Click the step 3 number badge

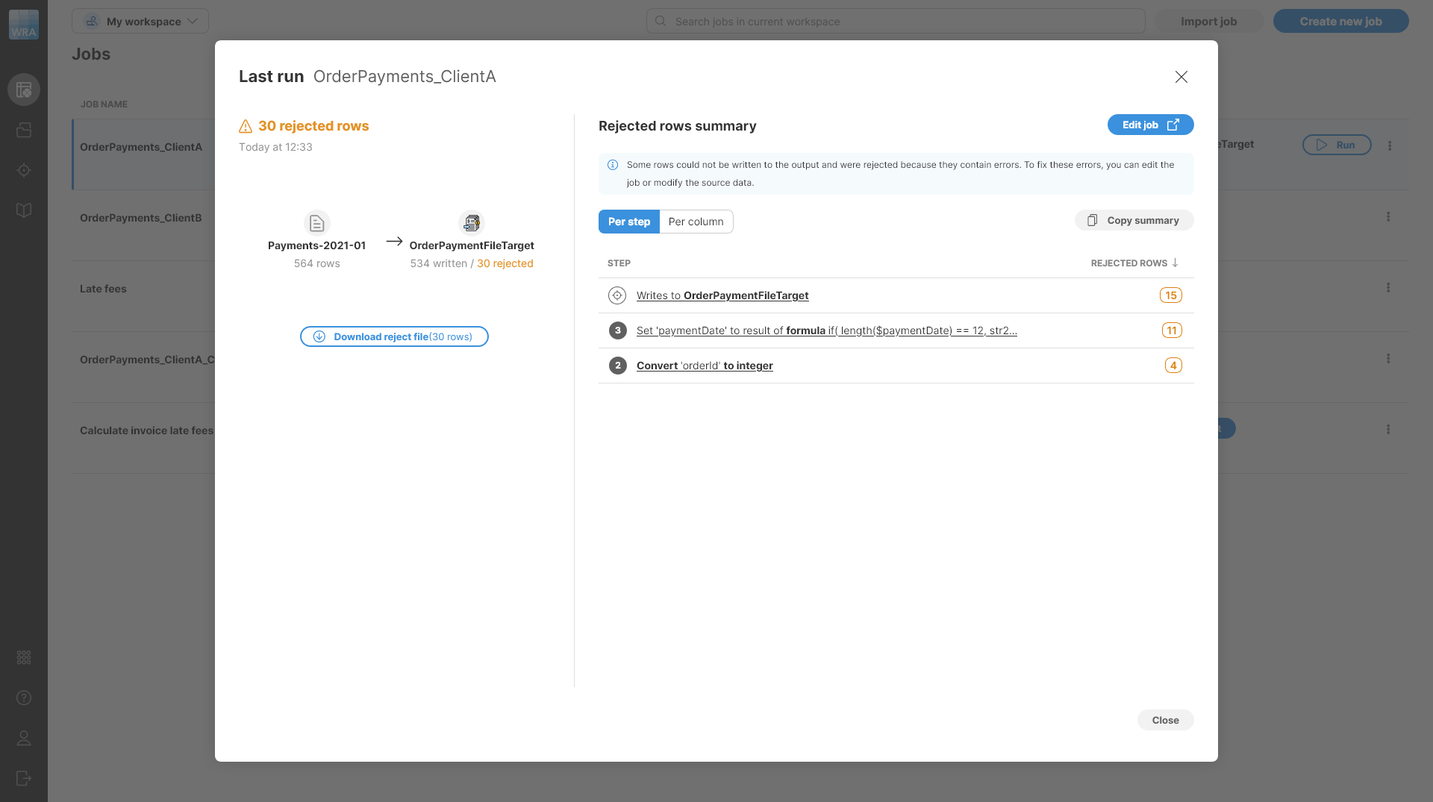point(617,330)
